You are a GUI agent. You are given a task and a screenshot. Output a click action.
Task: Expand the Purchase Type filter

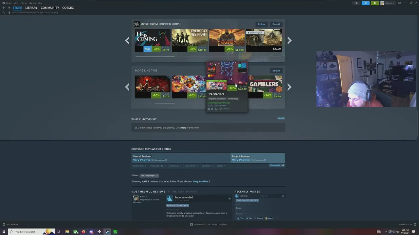click(158, 166)
